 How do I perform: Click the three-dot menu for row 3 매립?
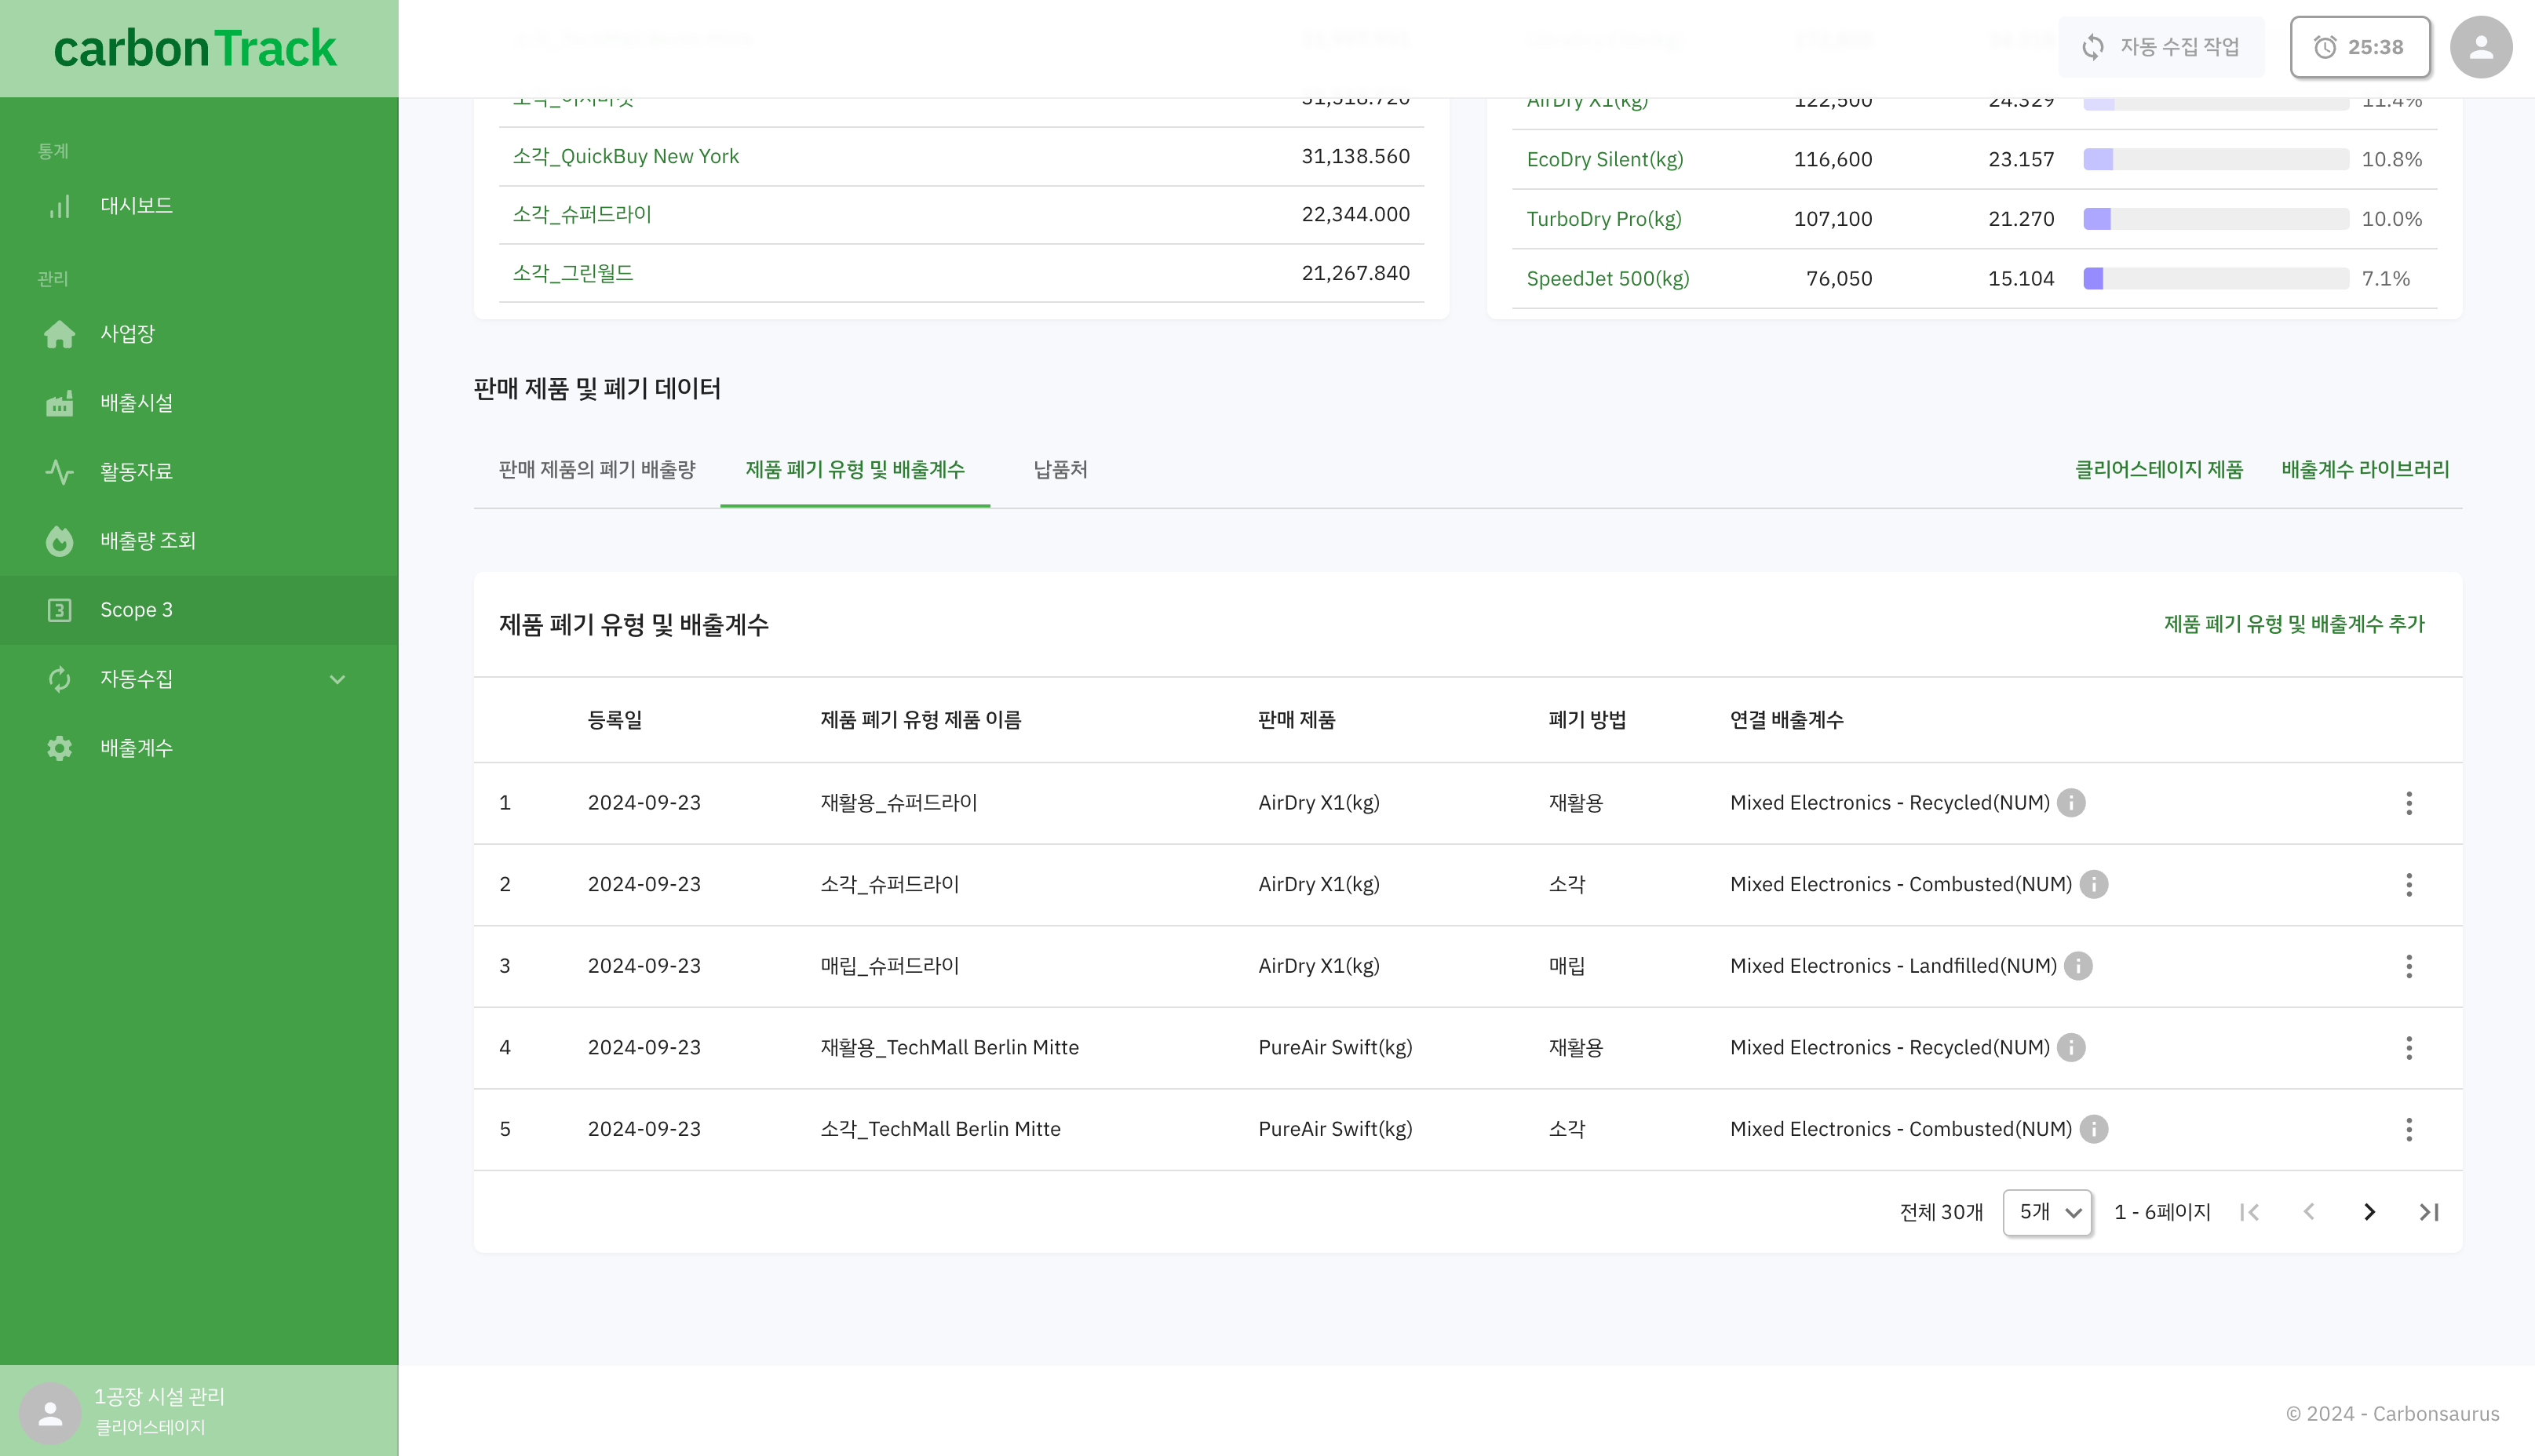tap(2409, 966)
